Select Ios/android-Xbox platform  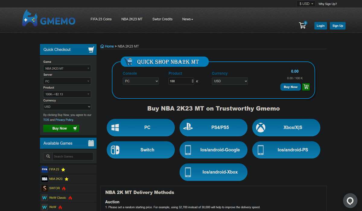coord(213,172)
